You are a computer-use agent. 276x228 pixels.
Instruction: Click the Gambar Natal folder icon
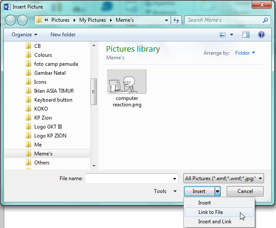click(x=28, y=73)
